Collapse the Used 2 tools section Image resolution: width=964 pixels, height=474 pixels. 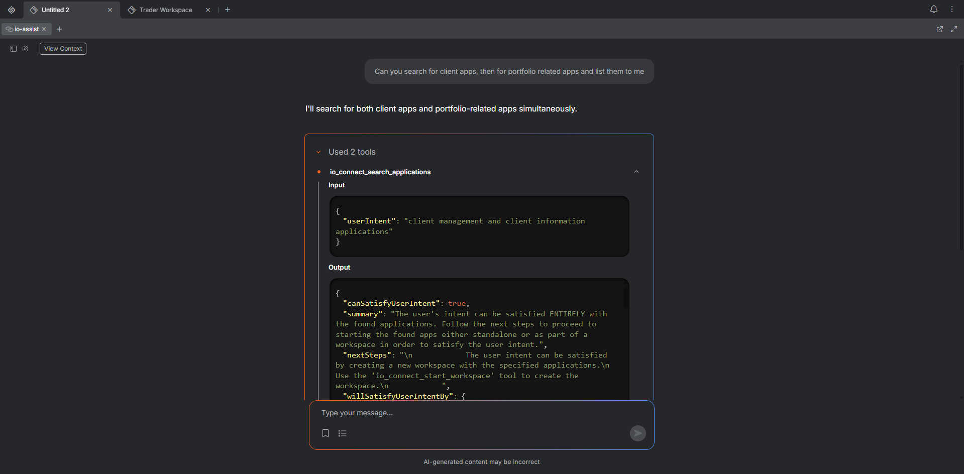(318, 152)
